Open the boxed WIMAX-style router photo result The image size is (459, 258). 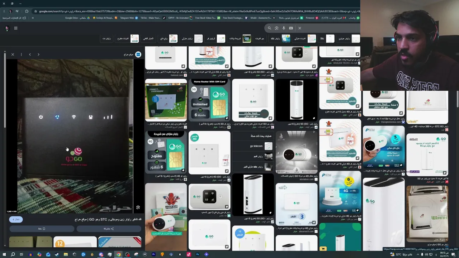[x=427, y=214]
